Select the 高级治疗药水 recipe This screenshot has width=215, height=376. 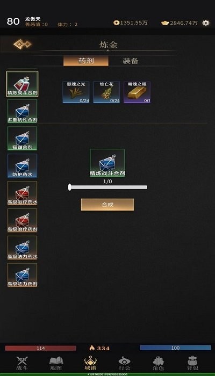pyautogui.click(x=22, y=193)
